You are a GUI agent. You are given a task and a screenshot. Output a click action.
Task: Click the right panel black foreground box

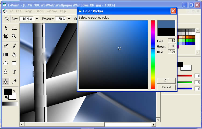180,64
